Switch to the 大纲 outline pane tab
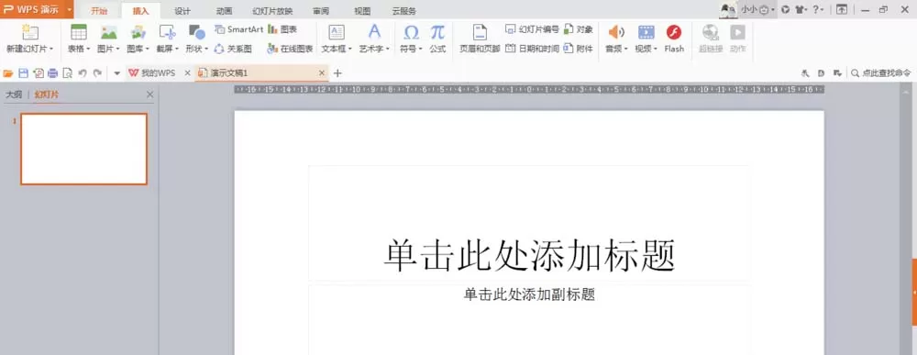Screen dimensions: 917x355 14,94
